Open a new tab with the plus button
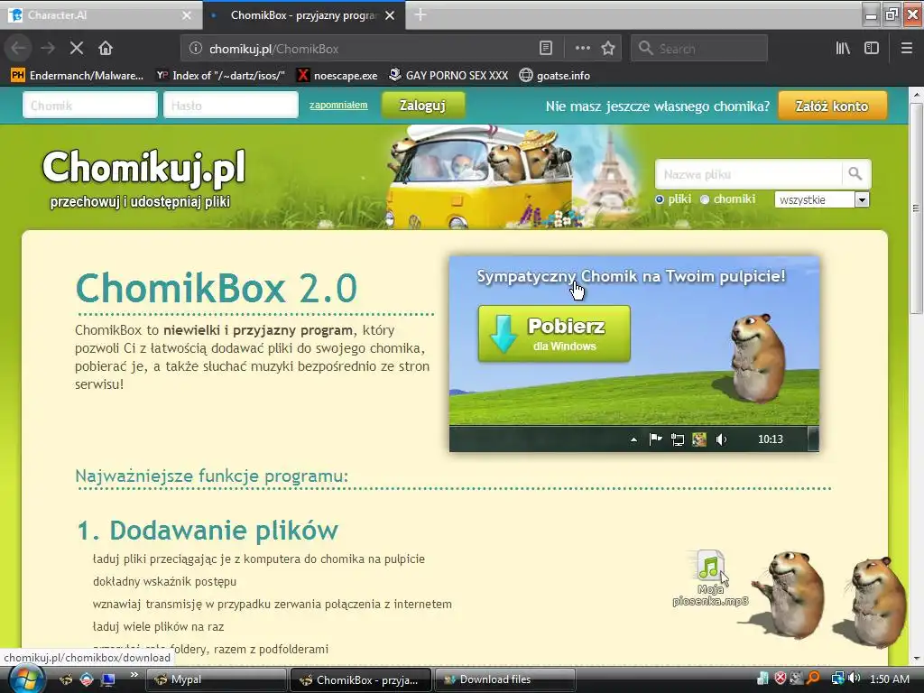This screenshot has width=924, height=693. [x=420, y=14]
